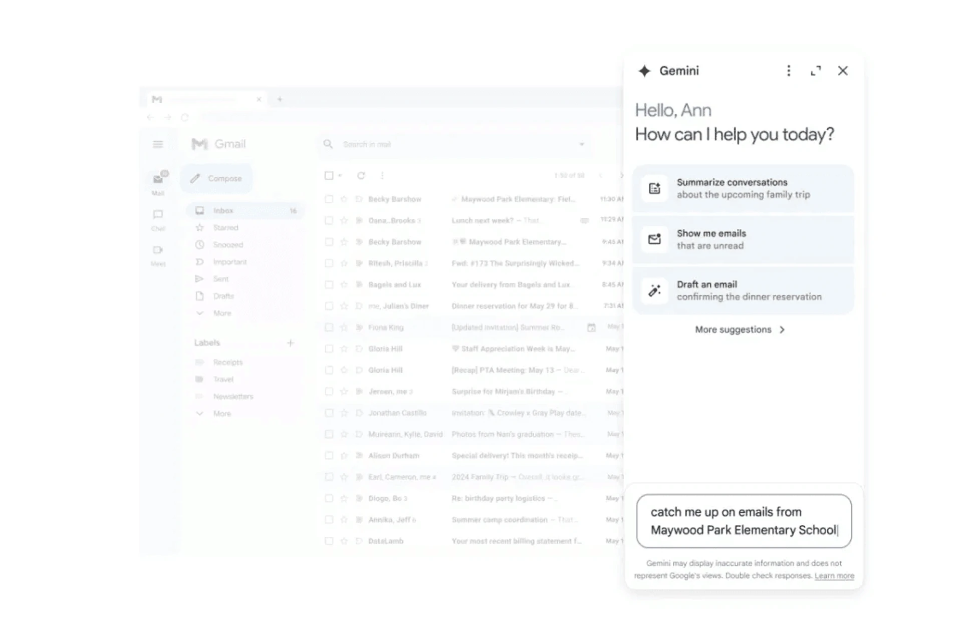This screenshot has width=962, height=641.
Task: Open the Learn more link
Action: point(834,576)
